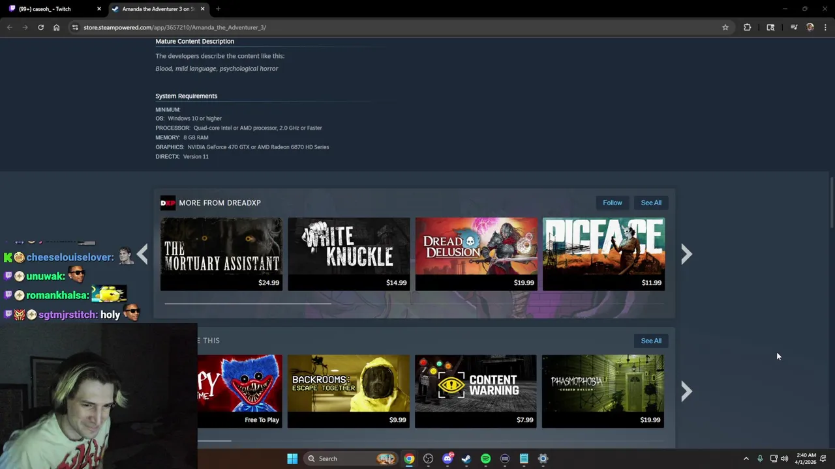Click the microphone tray icon
The width and height of the screenshot is (835, 469).
760,459
